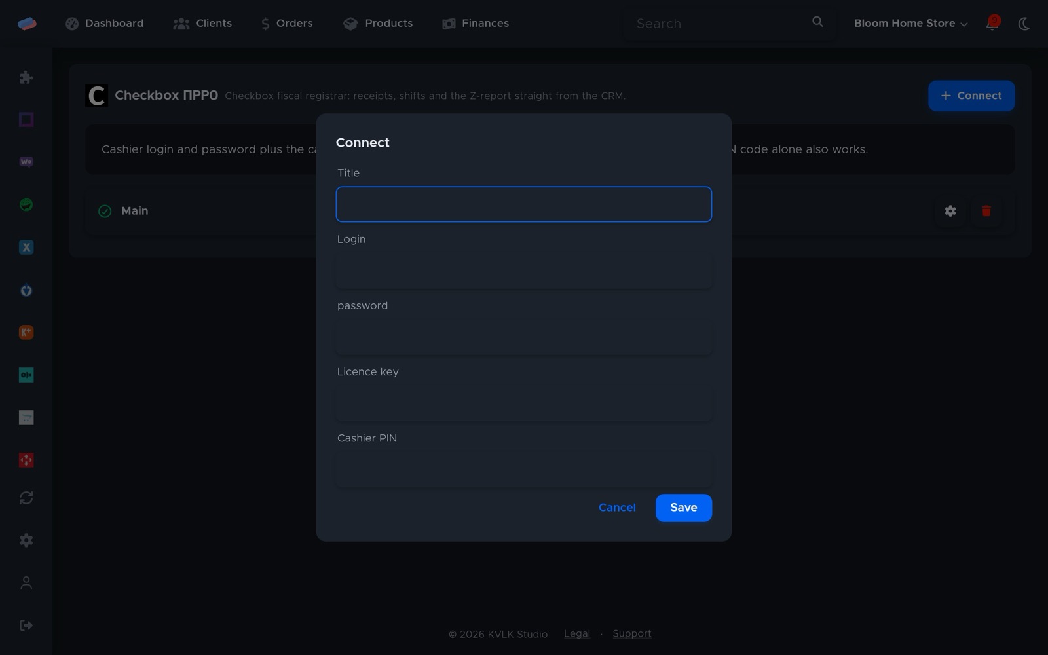This screenshot has width=1048, height=655.
Task: Focus the Title input field
Action: (524, 204)
